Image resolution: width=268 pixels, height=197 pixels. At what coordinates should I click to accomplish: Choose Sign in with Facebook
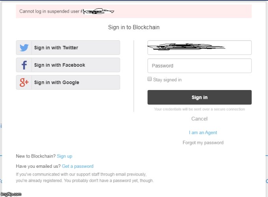point(68,65)
